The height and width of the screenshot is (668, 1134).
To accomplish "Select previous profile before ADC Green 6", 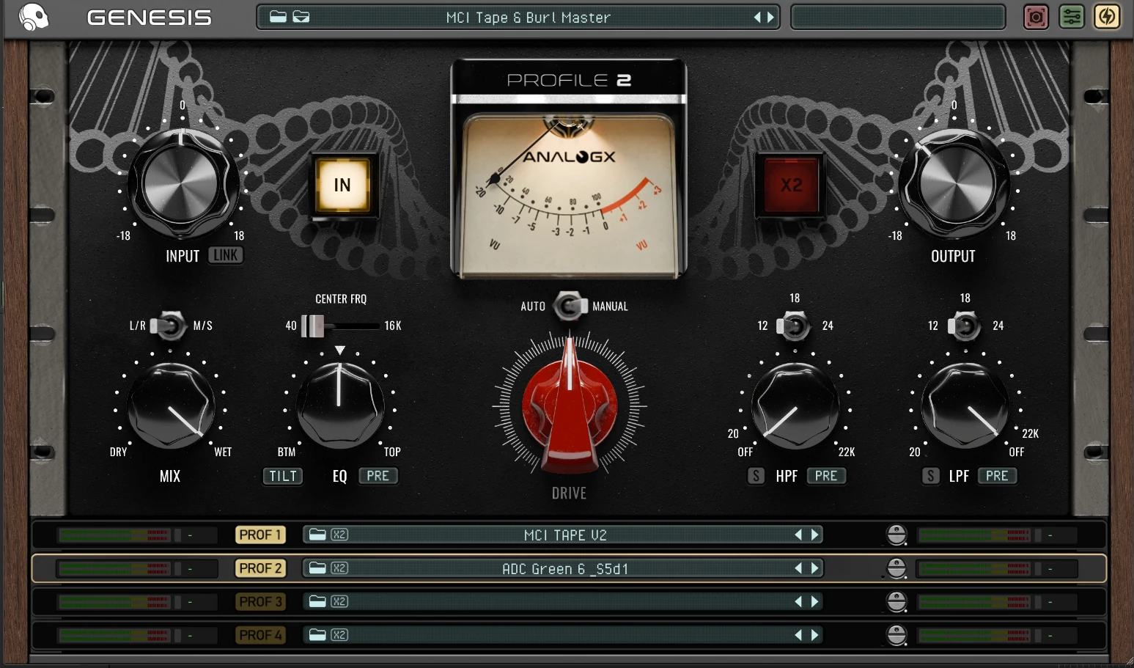I will tap(798, 568).
